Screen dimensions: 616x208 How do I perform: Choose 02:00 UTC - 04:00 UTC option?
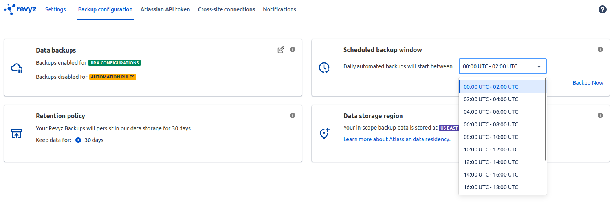tap(491, 99)
